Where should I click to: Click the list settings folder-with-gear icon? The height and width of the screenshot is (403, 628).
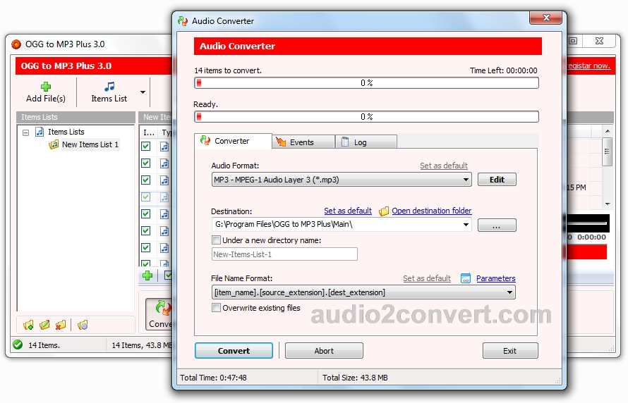[83, 325]
